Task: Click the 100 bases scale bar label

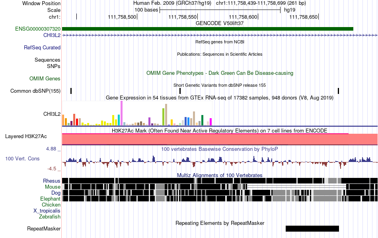Action: [x=146, y=10]
